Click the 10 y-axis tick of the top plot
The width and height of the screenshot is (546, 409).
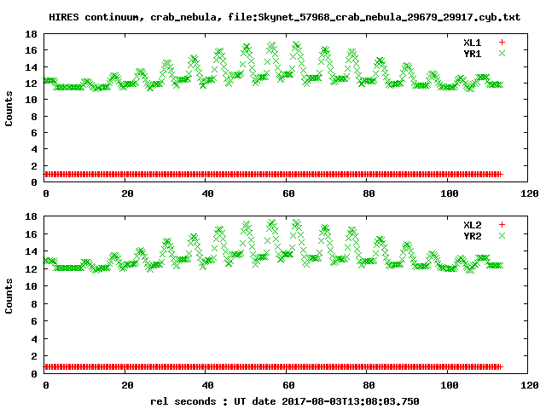tap(31, 100)
